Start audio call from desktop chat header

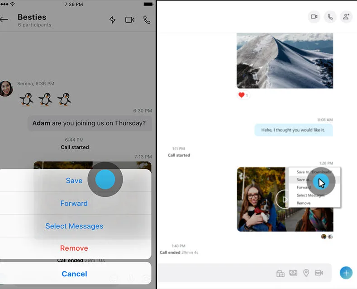coord(330,17)
